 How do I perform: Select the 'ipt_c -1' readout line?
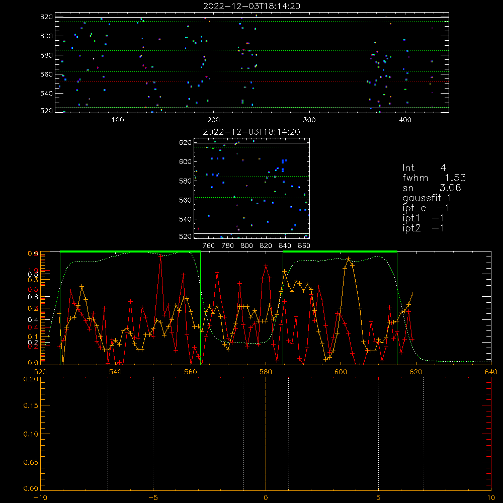tap(426, 208)
